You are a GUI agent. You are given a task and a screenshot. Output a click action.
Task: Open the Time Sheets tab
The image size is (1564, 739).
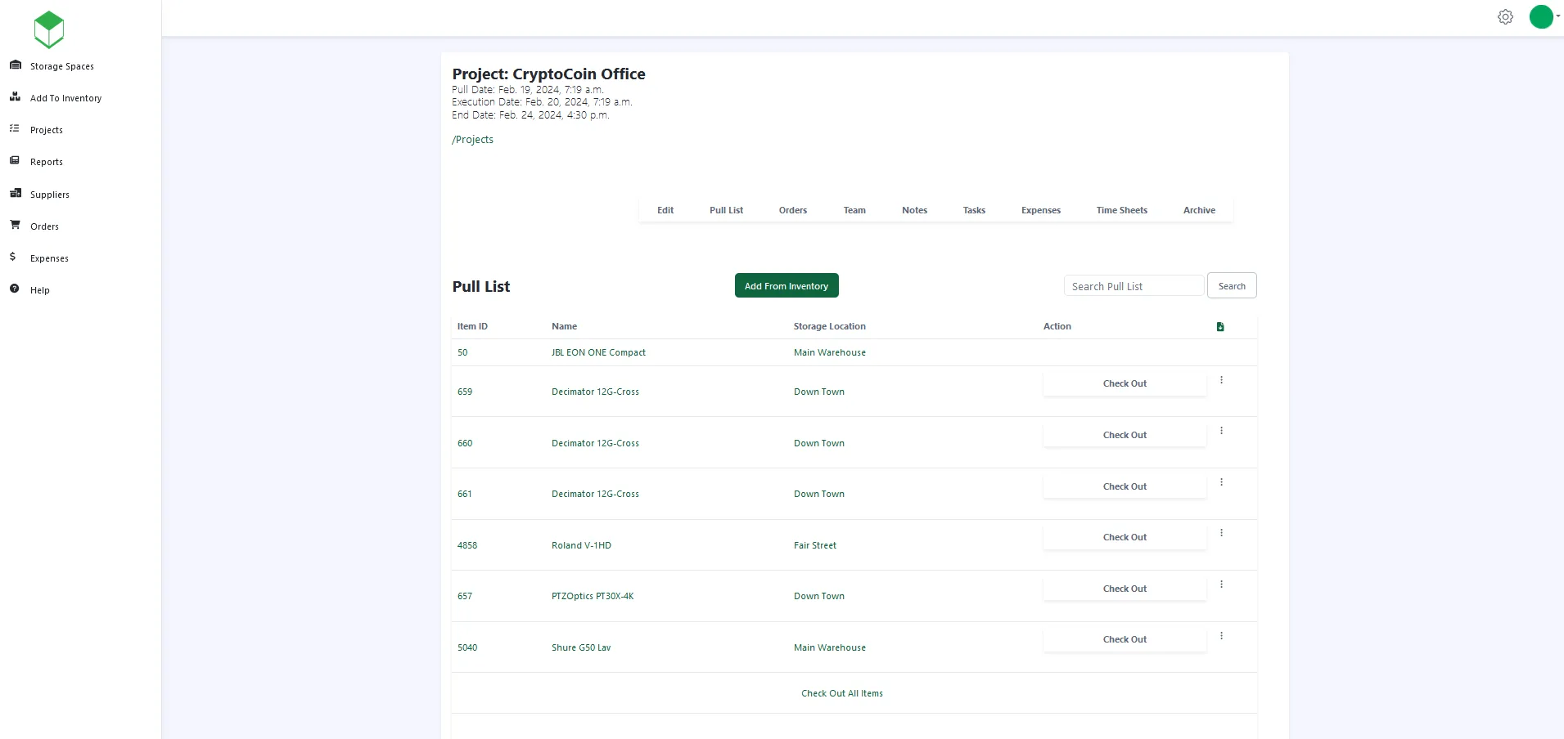point(1121,210)
